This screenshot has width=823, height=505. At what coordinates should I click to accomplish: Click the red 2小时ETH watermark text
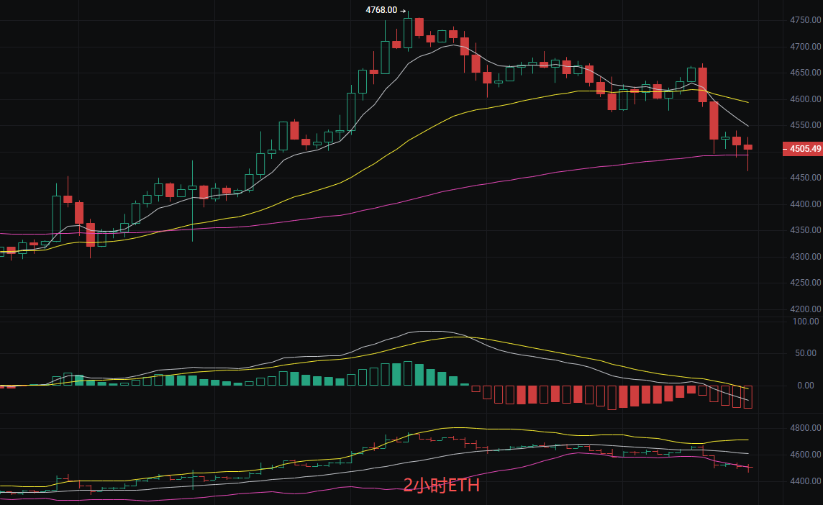point(442,485)
